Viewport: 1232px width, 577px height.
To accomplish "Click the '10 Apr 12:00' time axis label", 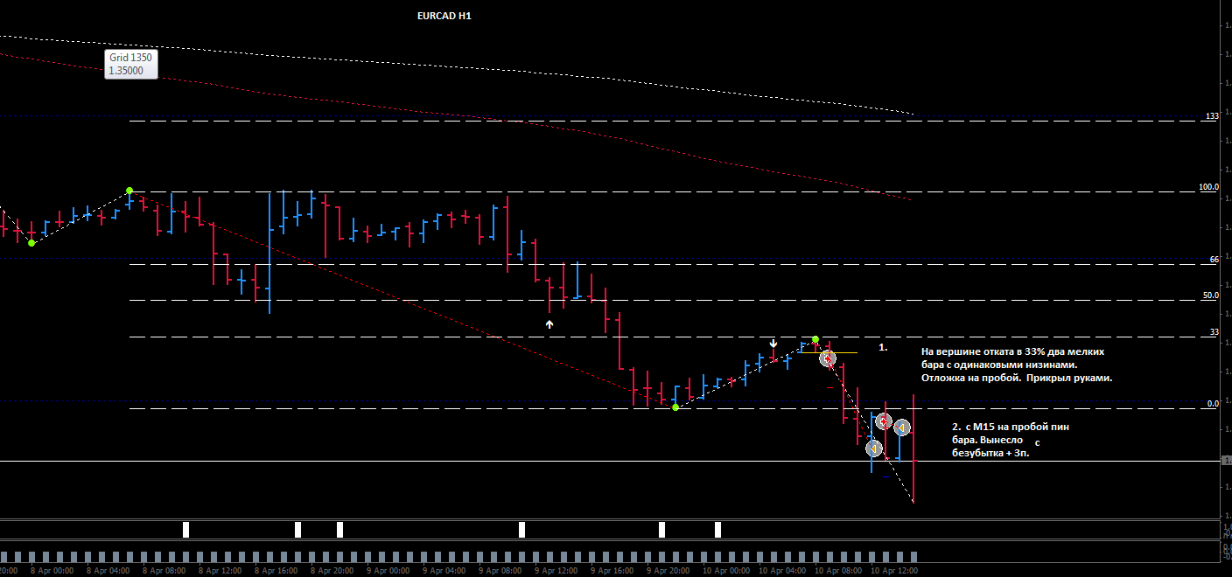I will (x=893, y=570).
